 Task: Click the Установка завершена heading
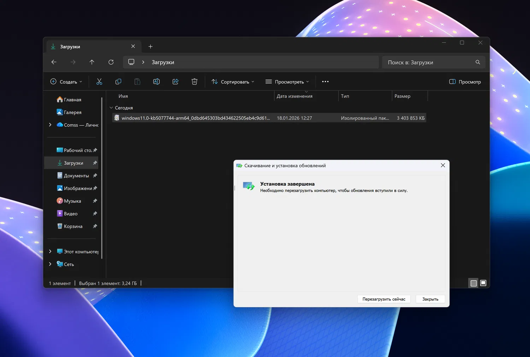click(x=287, y=184)
